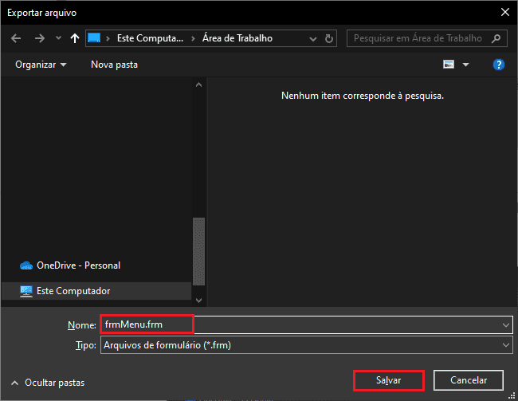518x401 pixels.
Task: Open the help question mark icon
Action: click(499, 64)
